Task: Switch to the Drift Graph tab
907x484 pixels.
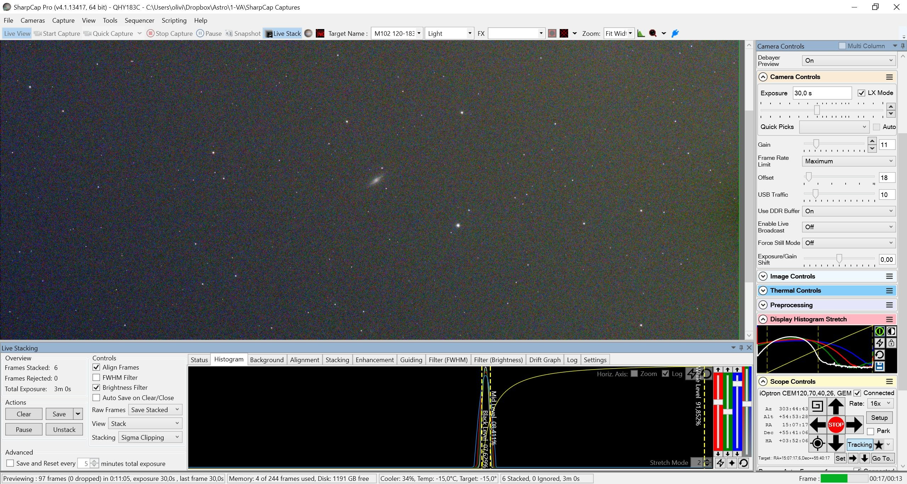Action: (545, 360)
